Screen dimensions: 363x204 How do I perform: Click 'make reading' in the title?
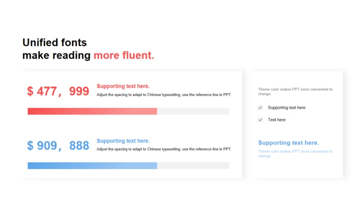pos(56,55)
